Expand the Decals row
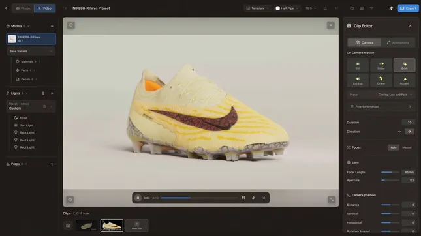 [26, 79]
